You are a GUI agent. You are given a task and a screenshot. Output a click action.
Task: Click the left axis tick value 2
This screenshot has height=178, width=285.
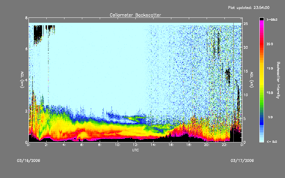point(26,111)
